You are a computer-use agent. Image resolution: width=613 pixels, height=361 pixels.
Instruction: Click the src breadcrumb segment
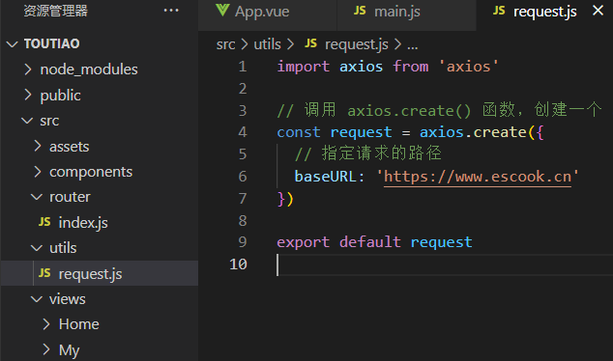coord(225,44)
